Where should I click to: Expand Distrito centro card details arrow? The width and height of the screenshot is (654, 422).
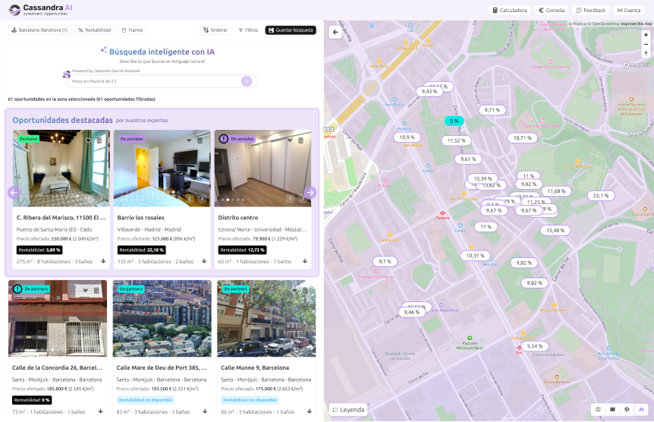point(305,261)
